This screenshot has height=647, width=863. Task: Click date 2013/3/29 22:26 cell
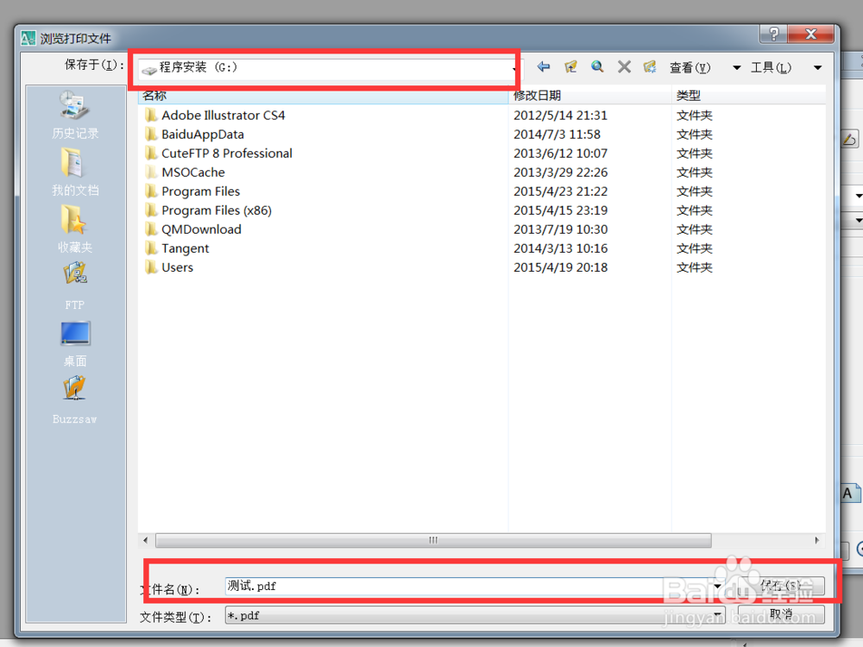pyautogui.click(x=560, y=173)
